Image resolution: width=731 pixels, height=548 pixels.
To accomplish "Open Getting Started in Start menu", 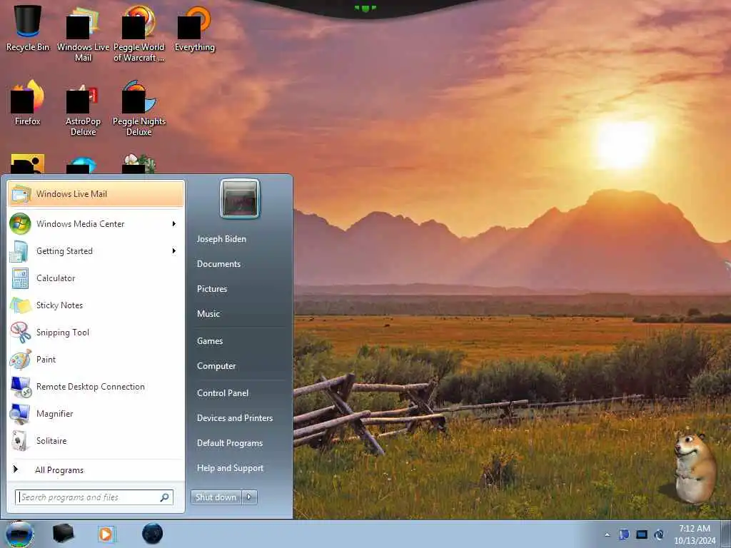I will coord(96,251).
